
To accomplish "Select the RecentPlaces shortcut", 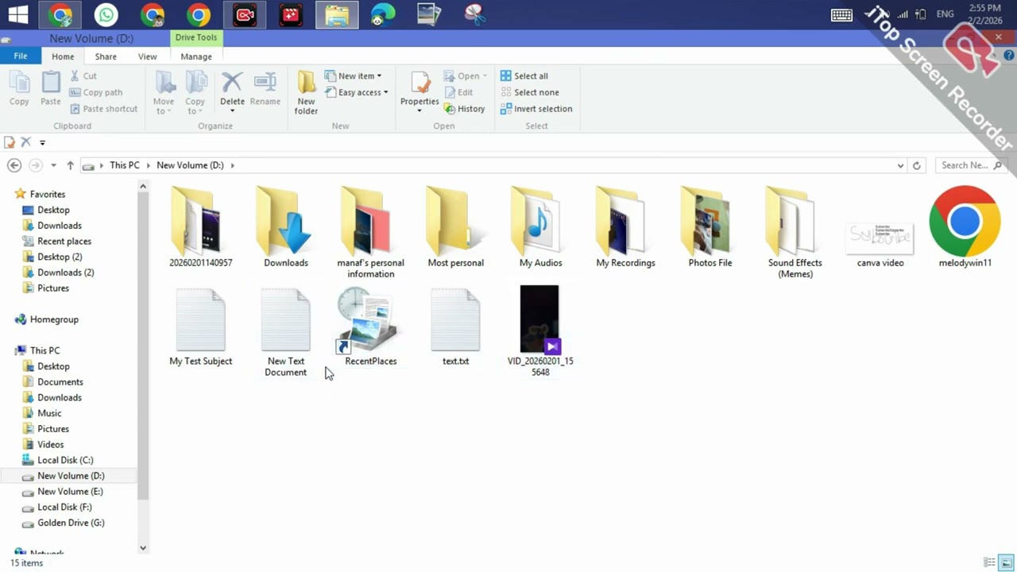I will (x=370, y=327).
